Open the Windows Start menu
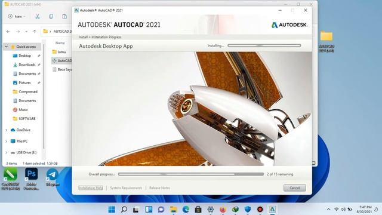Screen dimensions: 382x215 click(x=112, y=210)
